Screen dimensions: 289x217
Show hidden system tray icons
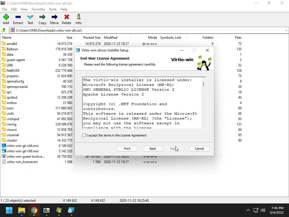click(248, 210)
